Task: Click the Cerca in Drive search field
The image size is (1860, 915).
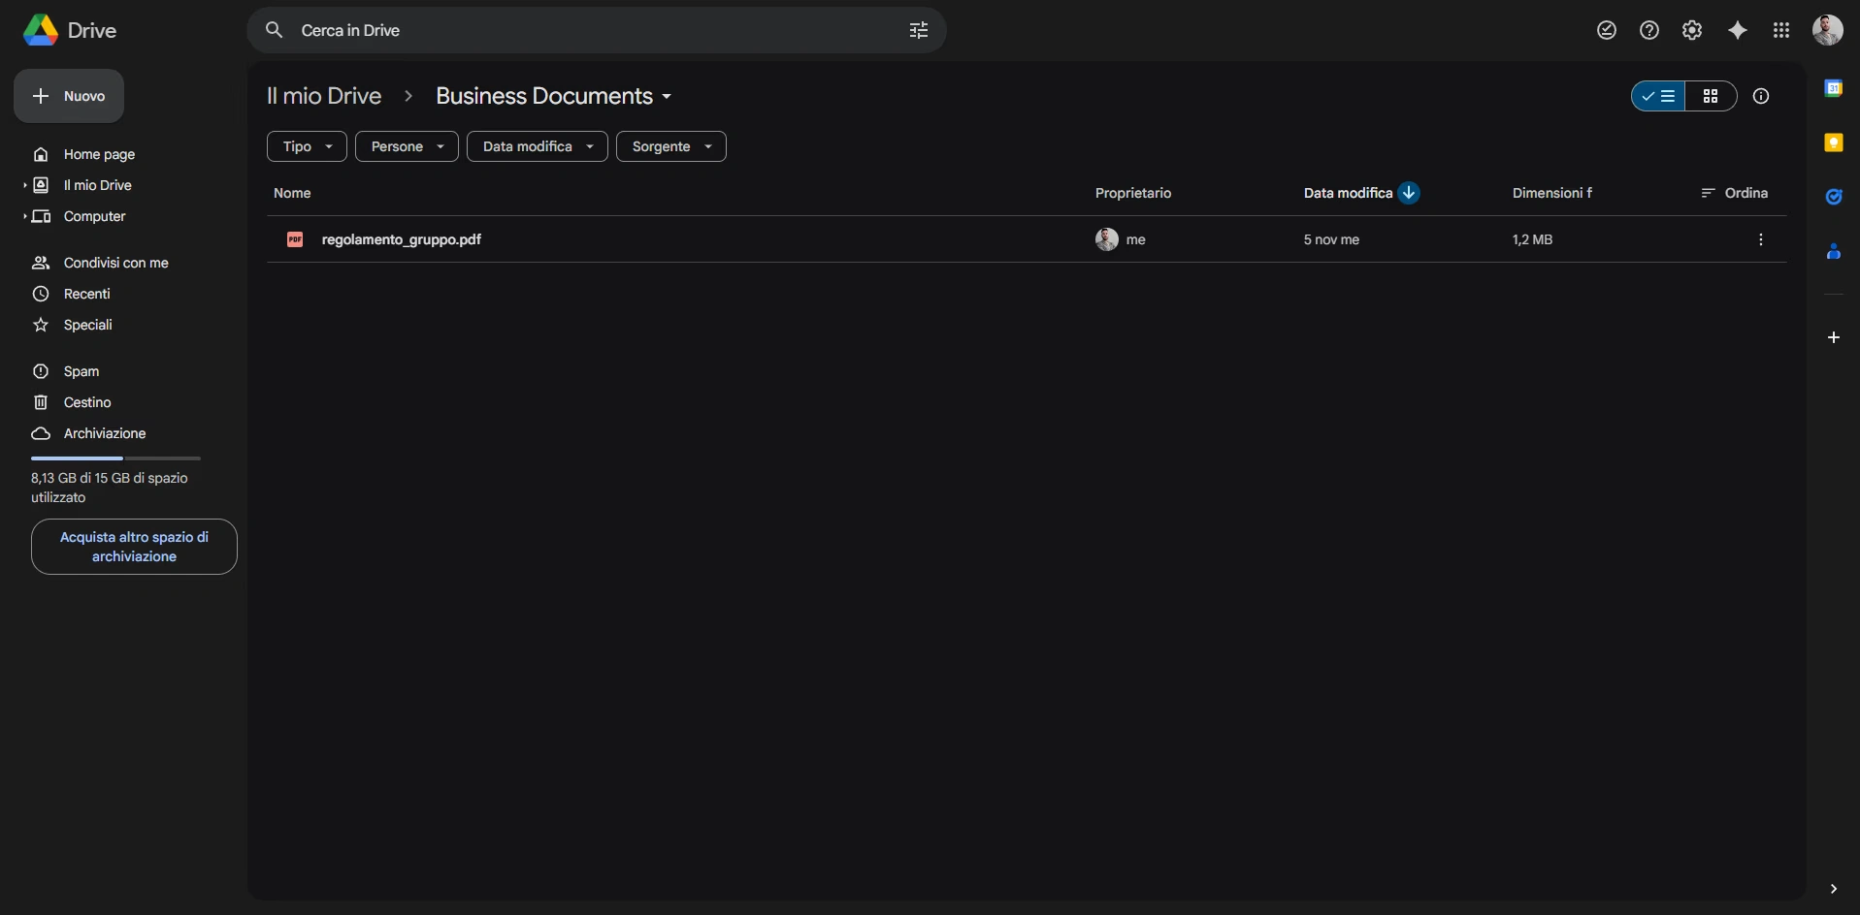Action: 582,30
